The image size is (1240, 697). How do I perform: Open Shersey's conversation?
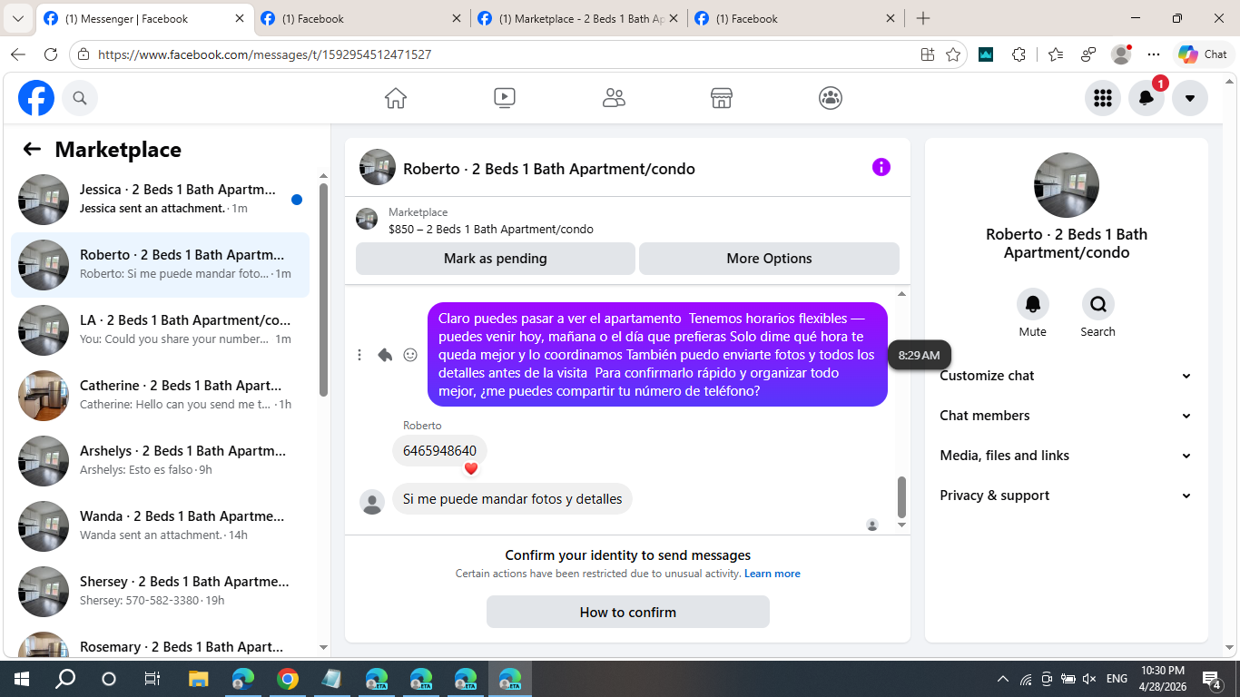click(x=160, y=592)
